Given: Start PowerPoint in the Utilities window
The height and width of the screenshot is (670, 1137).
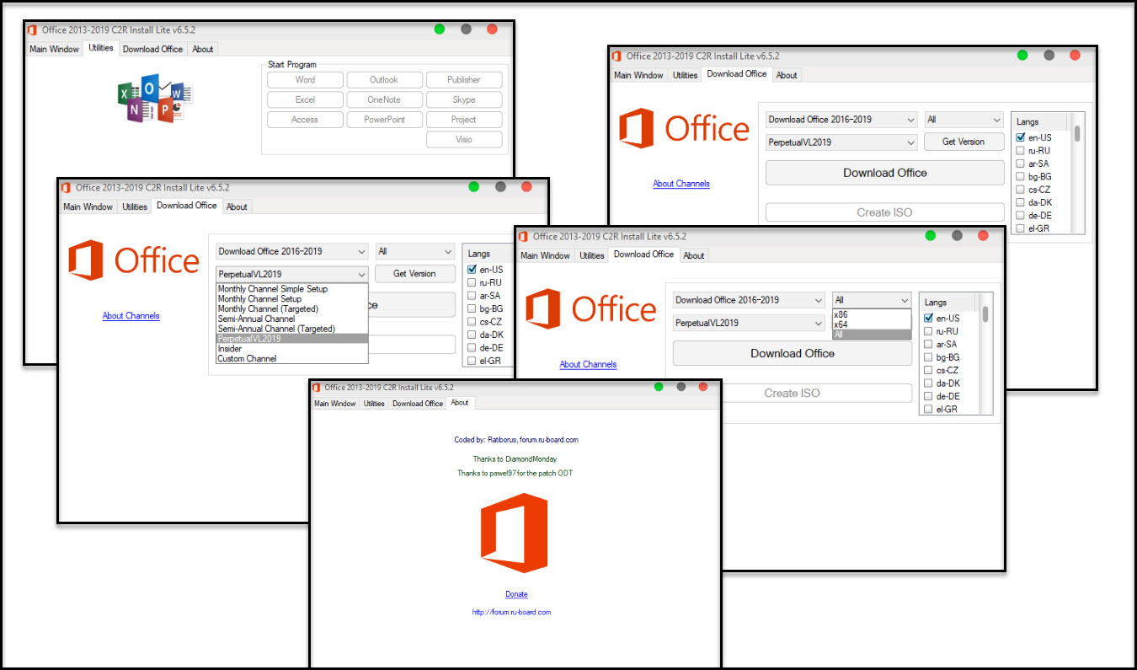Looking at the screenshot, I should pos(384,120).
